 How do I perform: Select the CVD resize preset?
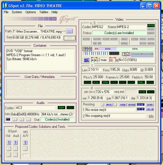point(150,105)
